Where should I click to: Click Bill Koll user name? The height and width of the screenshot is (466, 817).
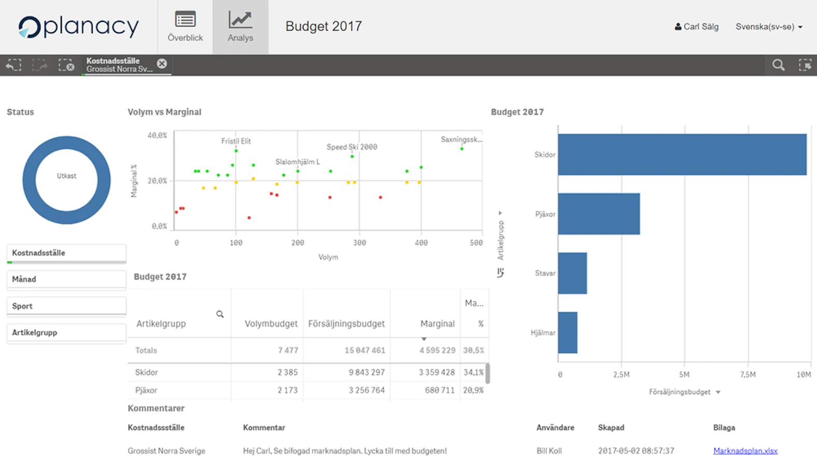(x=549, y=451)
